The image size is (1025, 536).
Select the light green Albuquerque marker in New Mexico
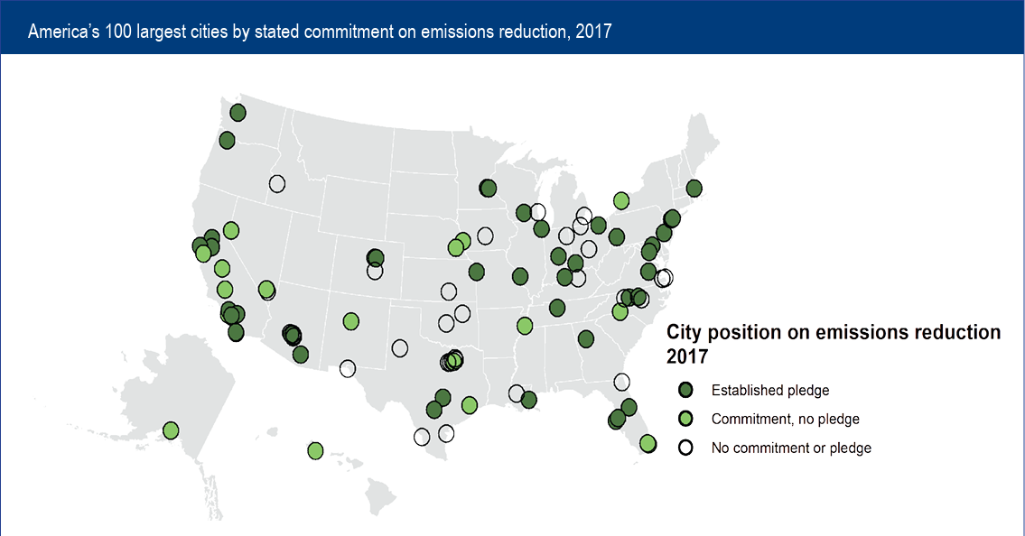pyautogui.click(x=350, y=321)
